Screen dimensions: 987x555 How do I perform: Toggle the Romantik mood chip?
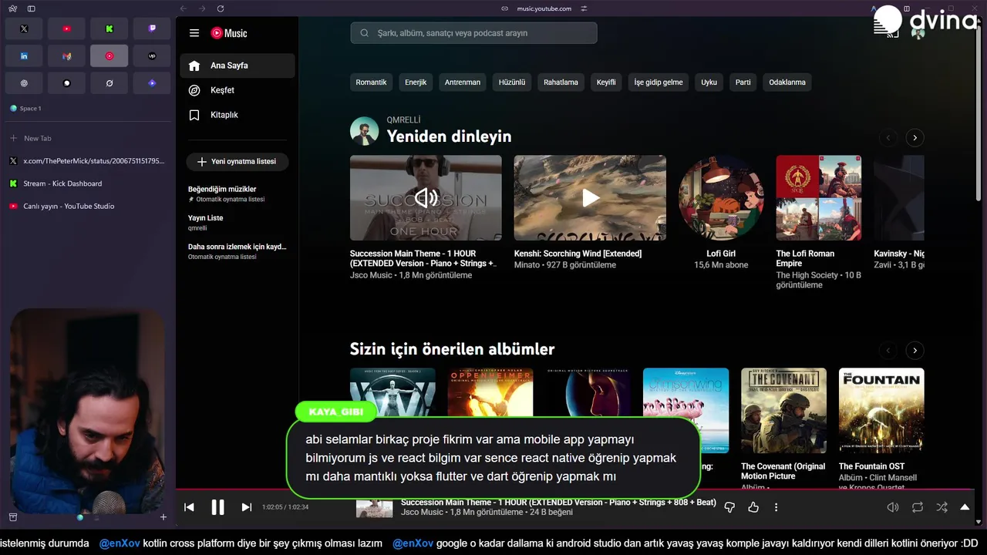[x=371, y=82]
